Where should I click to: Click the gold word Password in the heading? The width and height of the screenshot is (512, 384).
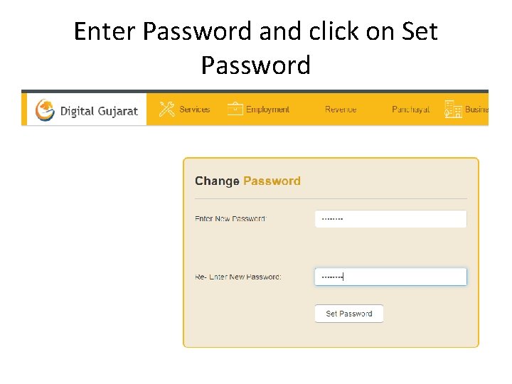pyautogui.click(x=272, y=181)
